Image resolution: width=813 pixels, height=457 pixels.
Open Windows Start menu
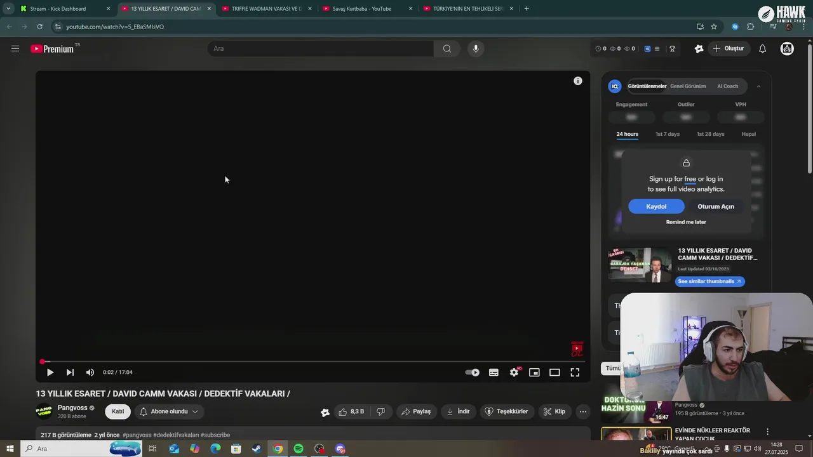tap(10, 449)
